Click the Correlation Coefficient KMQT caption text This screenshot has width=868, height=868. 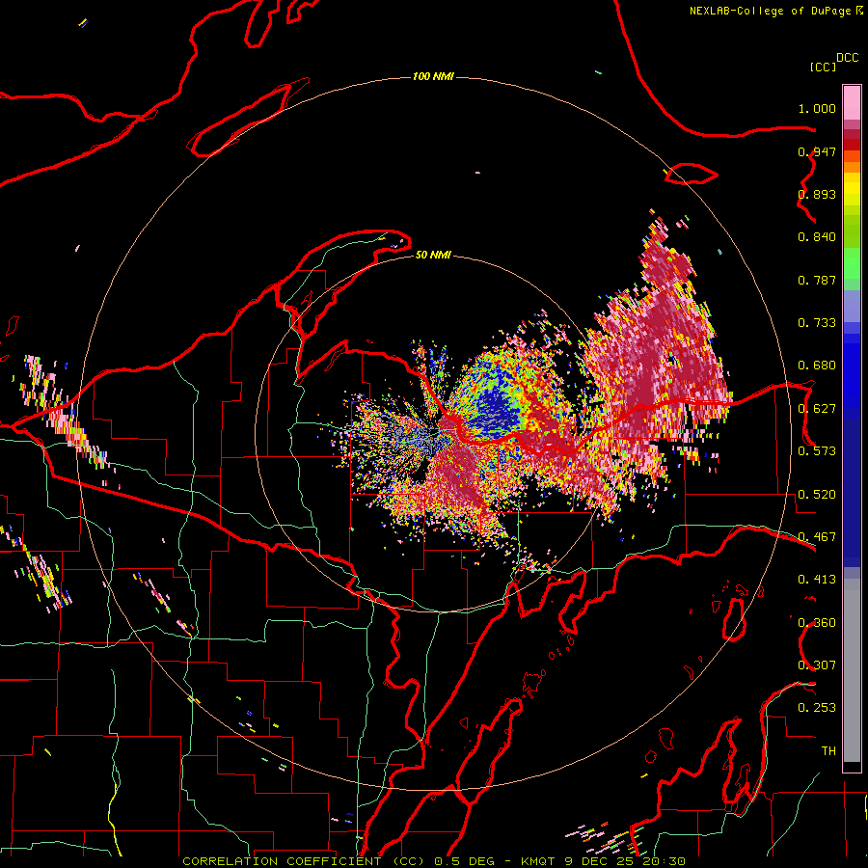pyautogui.click(x=434, y=861)
